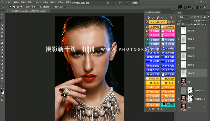Hide the locked 完美磨皮 layer
The image size is (210, 121).
[x=178, y=99]
